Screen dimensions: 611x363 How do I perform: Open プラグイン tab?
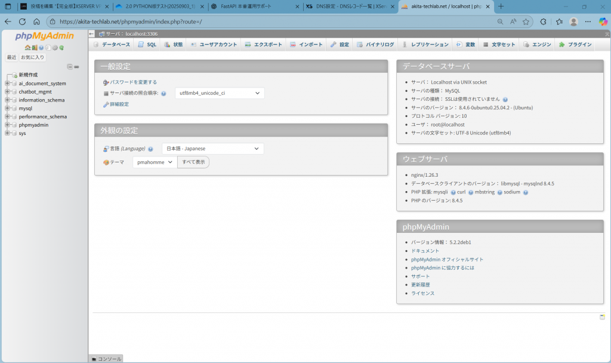pos(575,44)
